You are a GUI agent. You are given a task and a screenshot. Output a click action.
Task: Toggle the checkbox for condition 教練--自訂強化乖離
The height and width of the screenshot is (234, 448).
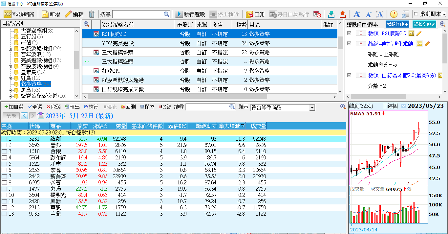coord(349,44)
